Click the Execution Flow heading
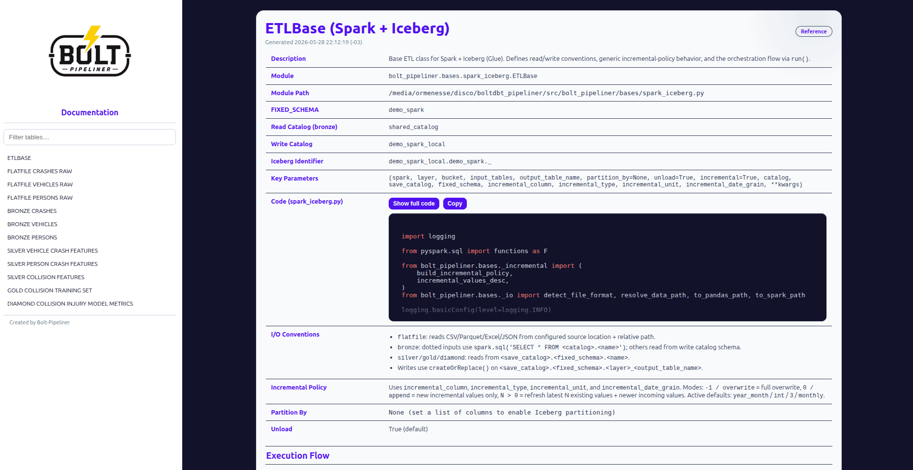The image size is (913, 470). pos(298,456)
